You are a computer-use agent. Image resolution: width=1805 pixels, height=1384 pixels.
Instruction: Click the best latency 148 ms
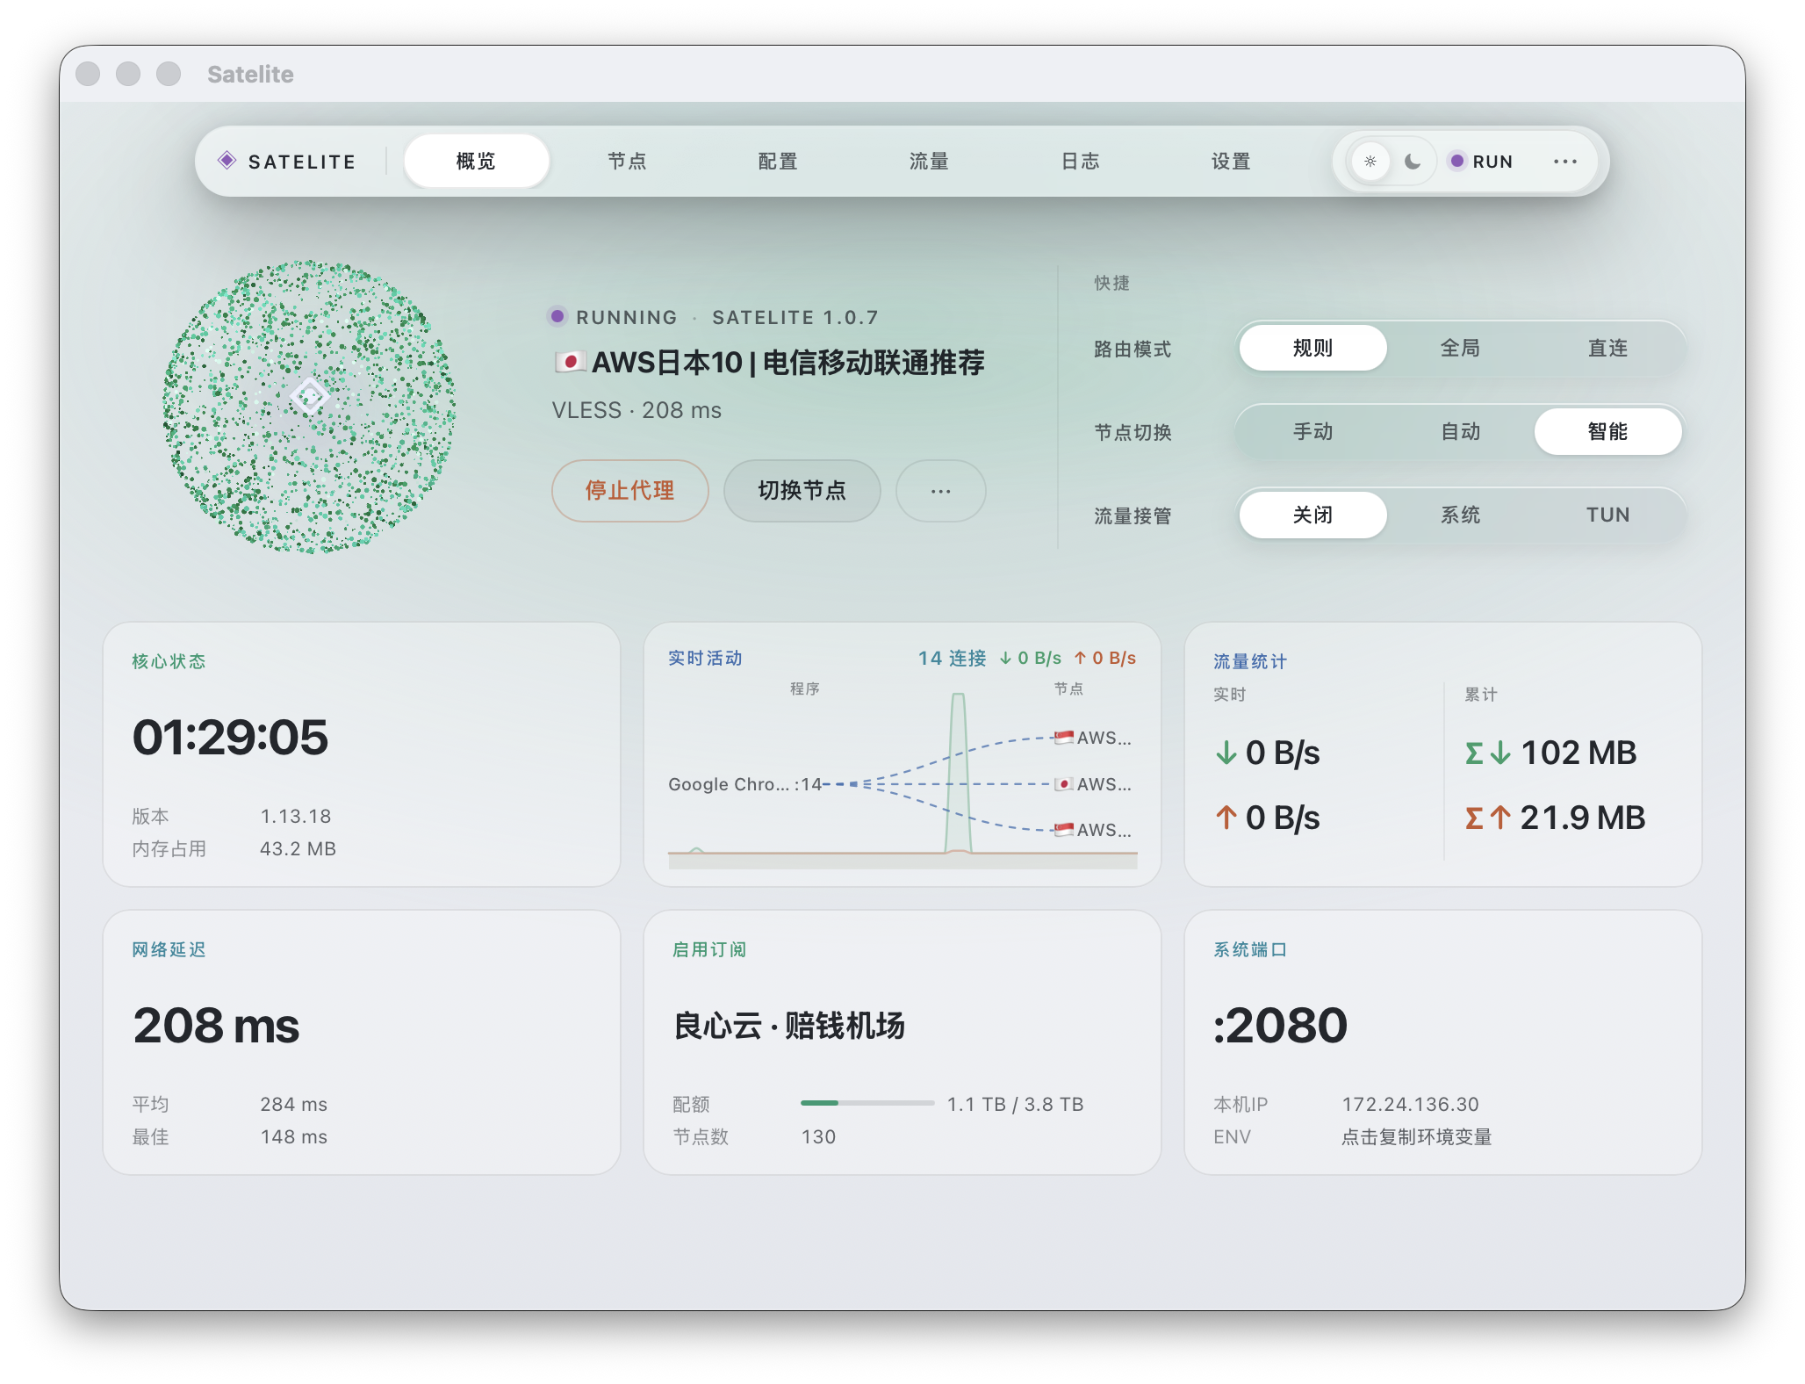point(293,1136)
